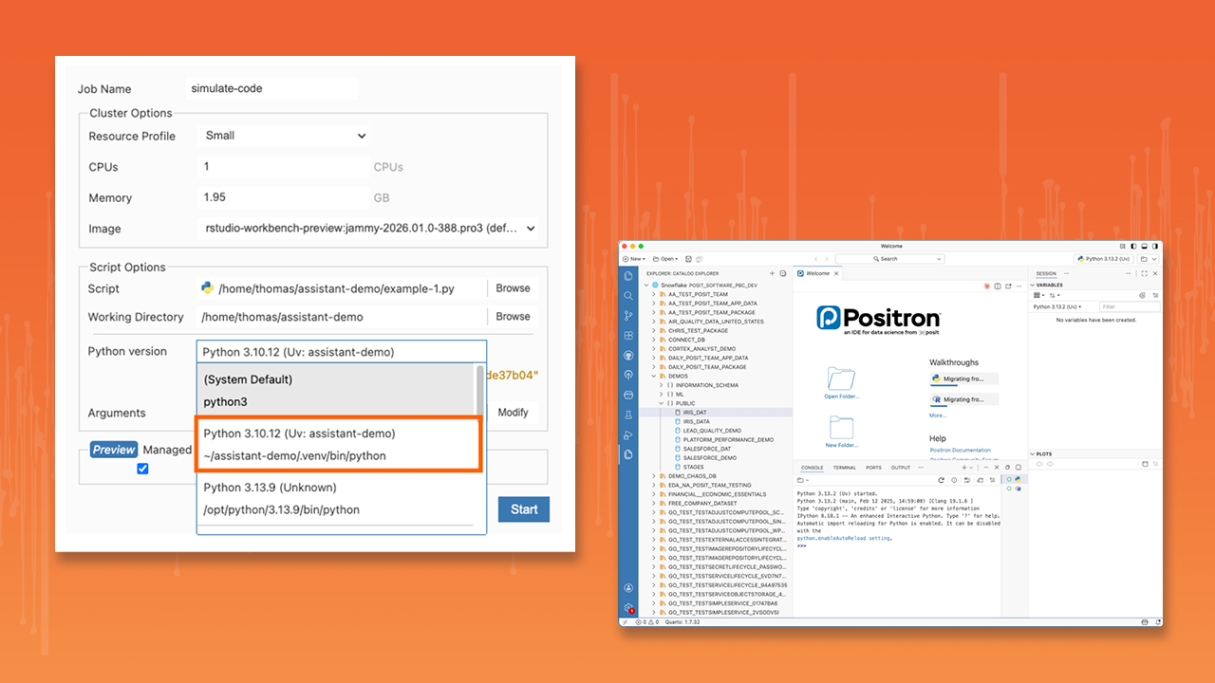Click the Manage gear icon with notification badge
The image size is (1215, 683).
click(628, 608)
